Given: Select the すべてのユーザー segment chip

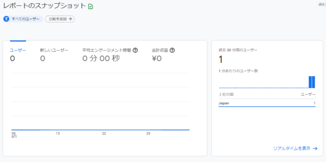Looking at the screenshot, I should (23, 19).
